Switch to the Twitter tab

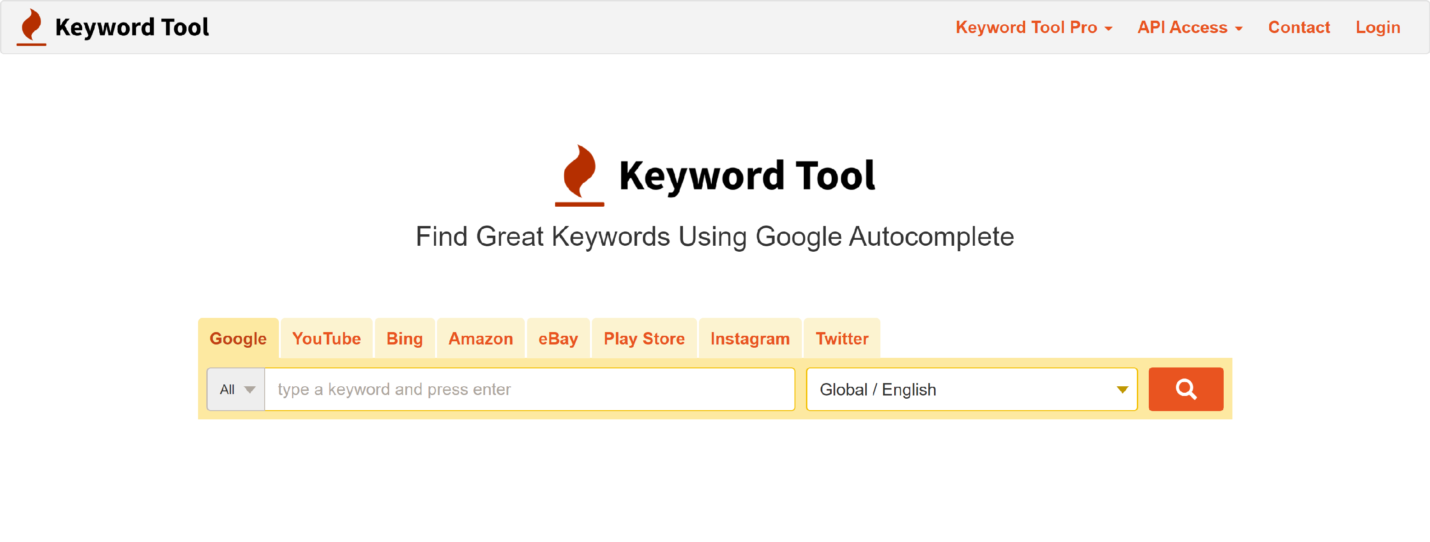click(x=841, y=338)
